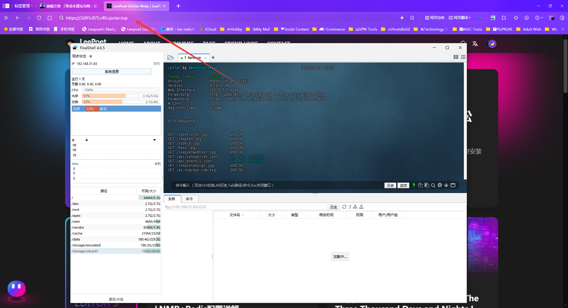The height and width of the screenshot is (308, 568).
Task: Click the green lightning quick command icon
Action: tap(414, 185)
